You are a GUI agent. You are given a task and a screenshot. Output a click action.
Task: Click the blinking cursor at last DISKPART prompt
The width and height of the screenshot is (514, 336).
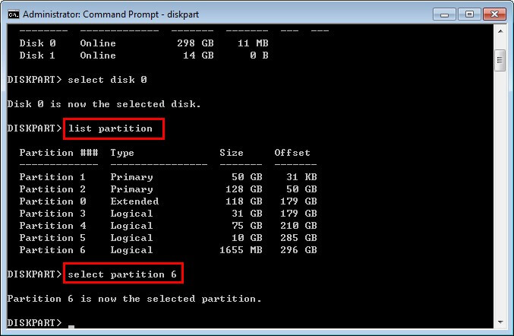[x=71, y=326]
